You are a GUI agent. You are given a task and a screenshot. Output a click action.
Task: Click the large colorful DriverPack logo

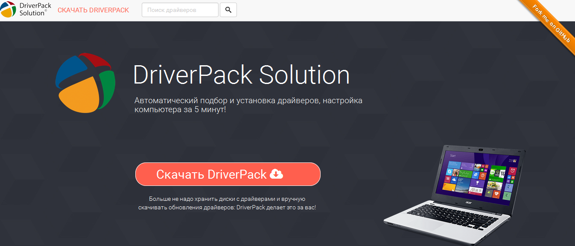(x=86, y=82)
